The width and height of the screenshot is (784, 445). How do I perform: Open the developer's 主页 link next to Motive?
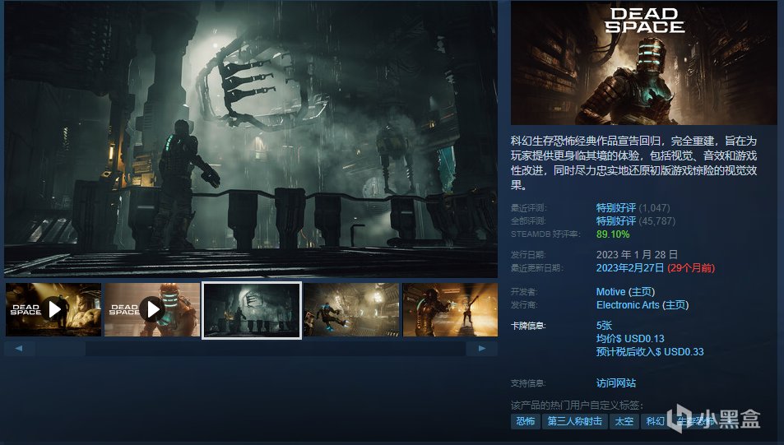click(x=642, y=291)
